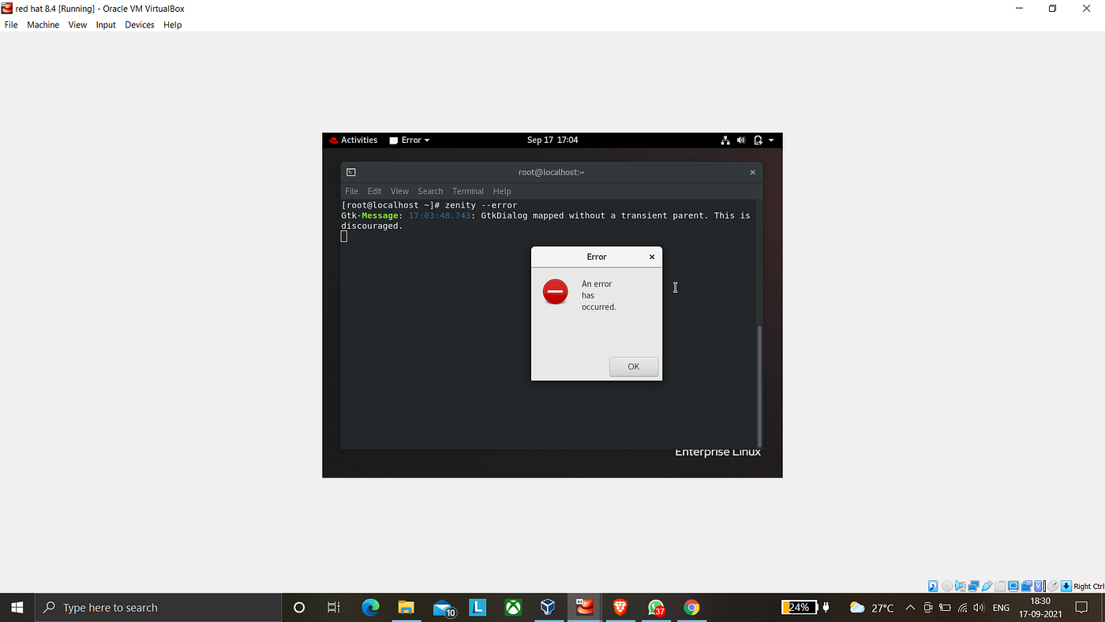Toggle the guest mouse integration arrow icon
Viewport: 1105px width, 622px height.
pyautogui.click(x=1067, y=586)
